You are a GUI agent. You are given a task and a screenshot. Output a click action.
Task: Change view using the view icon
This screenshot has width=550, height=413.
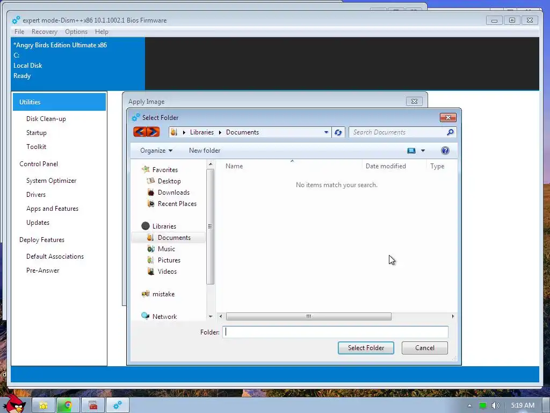[411, 151]
